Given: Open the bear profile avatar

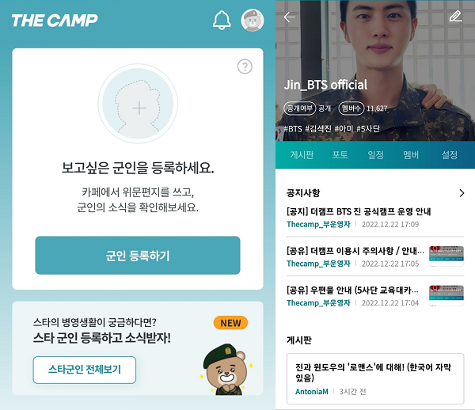Looking at the screenshot, I should 253,21.
